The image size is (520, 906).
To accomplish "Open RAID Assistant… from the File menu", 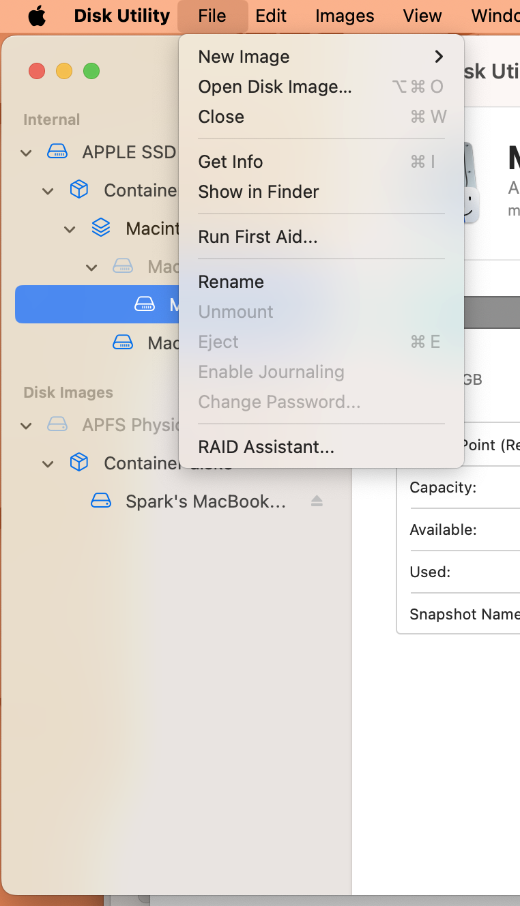I will coord(321,447).
